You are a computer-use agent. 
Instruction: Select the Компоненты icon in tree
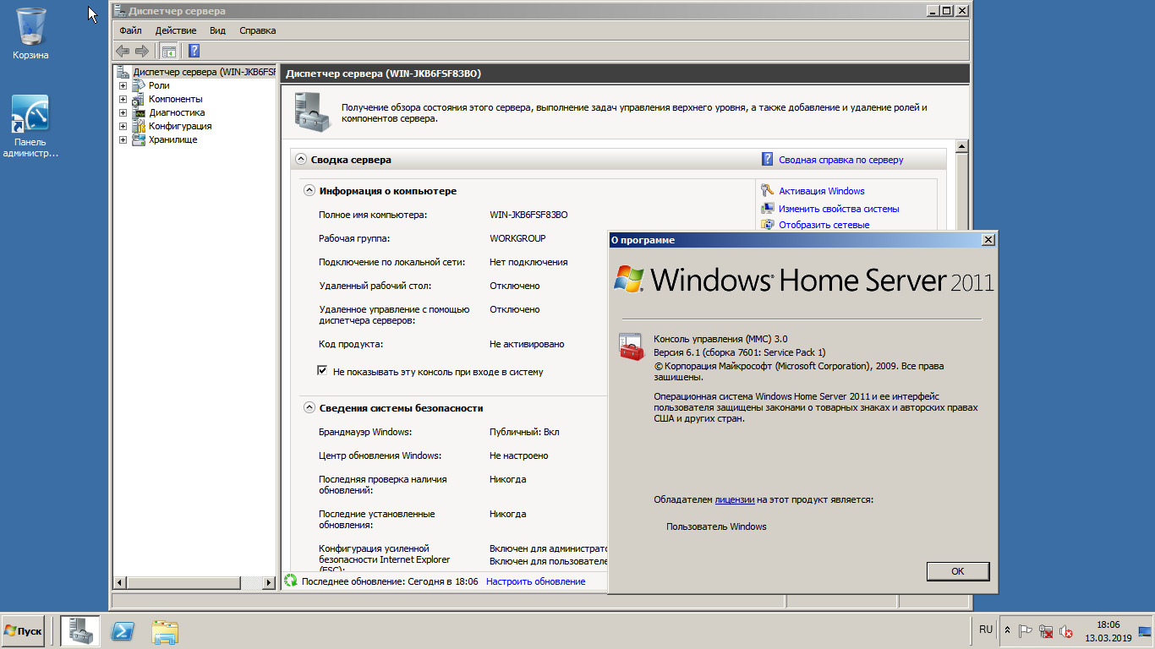[x=139, y=99]
